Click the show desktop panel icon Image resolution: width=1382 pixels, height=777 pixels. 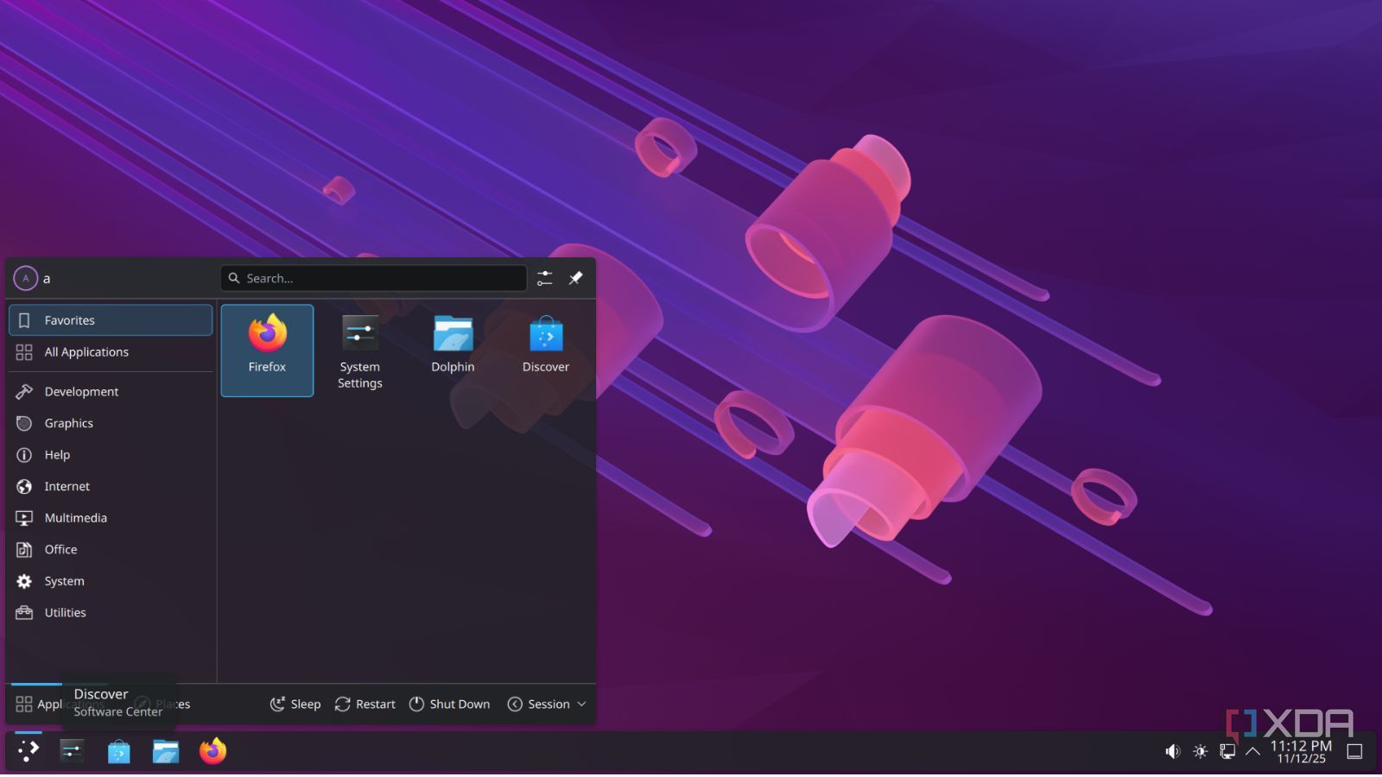[1355, 752]
